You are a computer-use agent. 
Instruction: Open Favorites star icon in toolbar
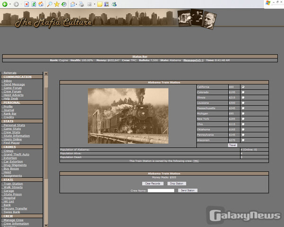(x=56, y=4)
